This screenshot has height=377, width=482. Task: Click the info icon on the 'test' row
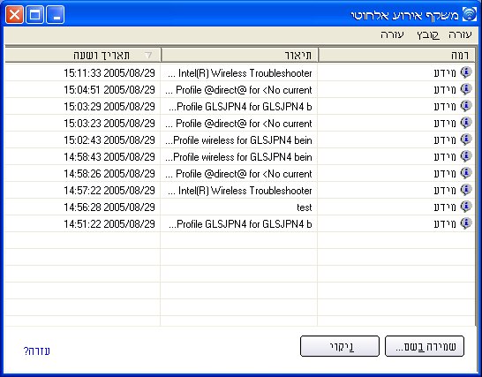click(x=466, y=207)
